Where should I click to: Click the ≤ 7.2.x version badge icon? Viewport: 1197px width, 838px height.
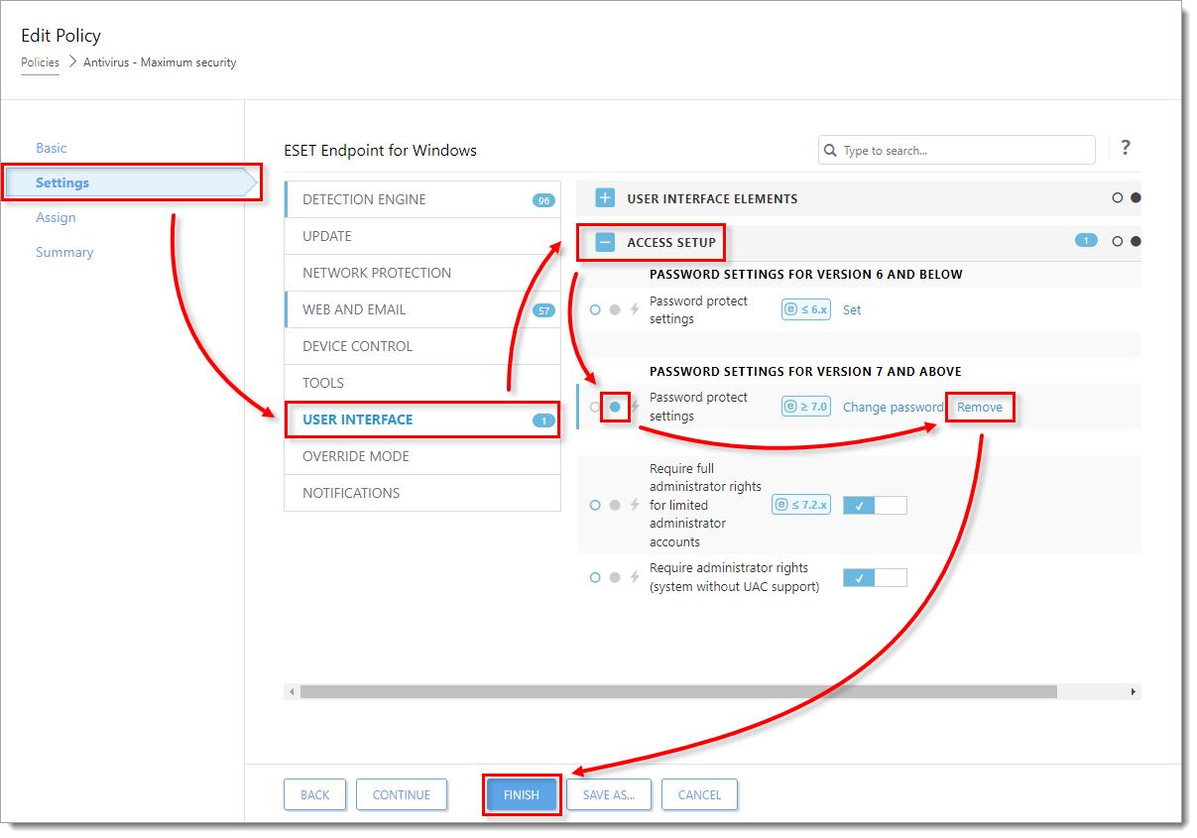tap(801, 505)
